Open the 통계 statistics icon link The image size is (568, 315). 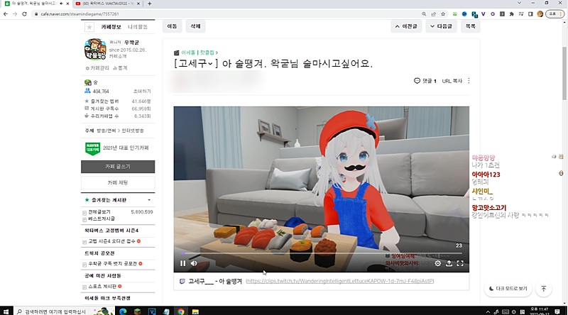pyautogui.click(x=121, y=68)
